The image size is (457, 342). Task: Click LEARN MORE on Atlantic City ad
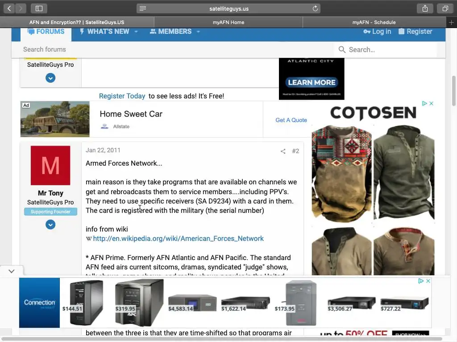click(x=312, y=82)
